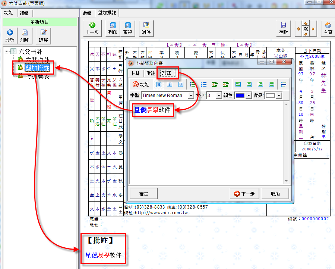The width and height of the screenshot is (335, 269).
Task: Click the main toolbar 列印 print icon
Action: [x=113, y=28]
